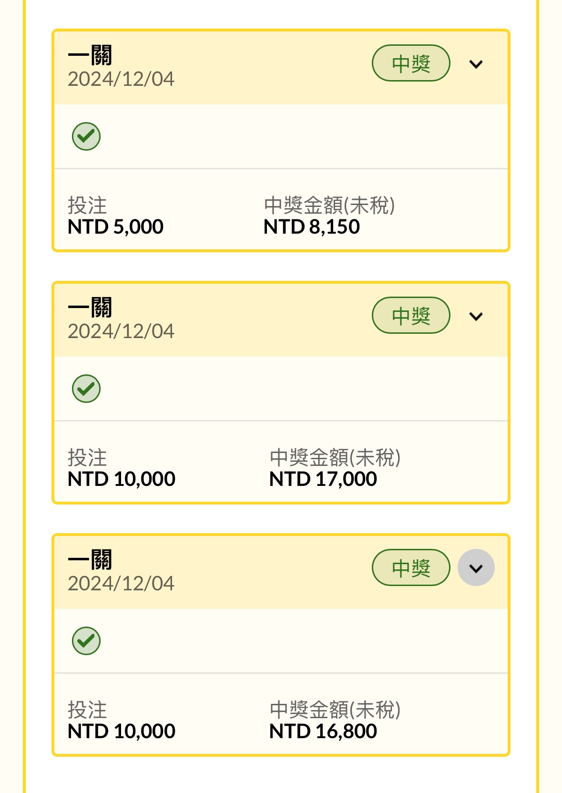Click the 中獎金額(未稅) label above NTD 17,000
The height and width of the screenshot is (793, 562).
click(335, 458)
